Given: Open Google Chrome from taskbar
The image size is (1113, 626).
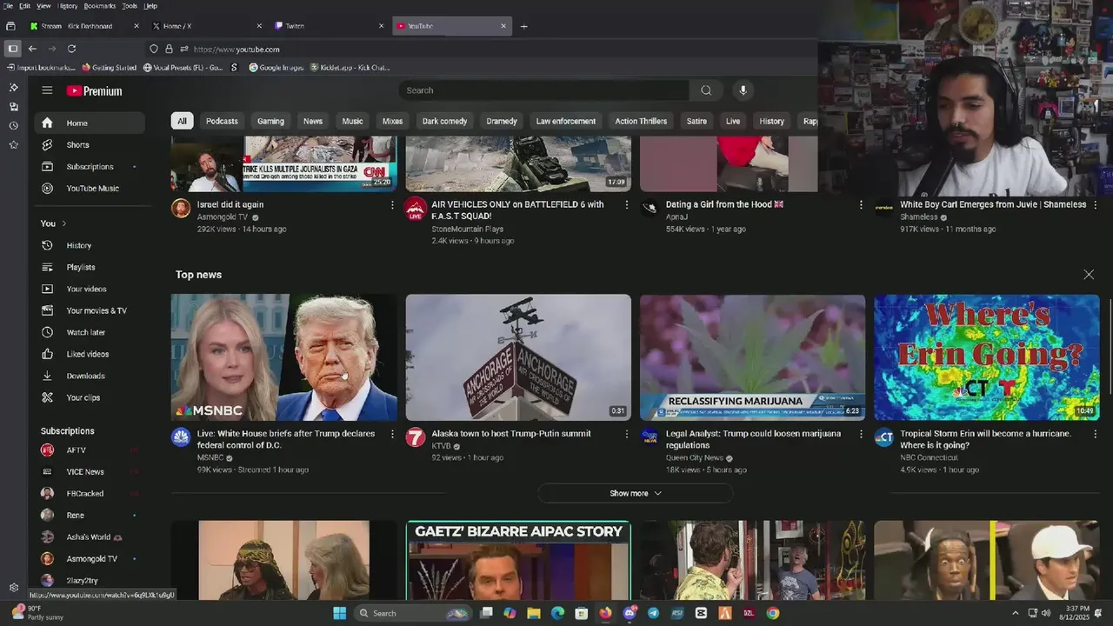Looking at the screenshot, I should point(772,613).
